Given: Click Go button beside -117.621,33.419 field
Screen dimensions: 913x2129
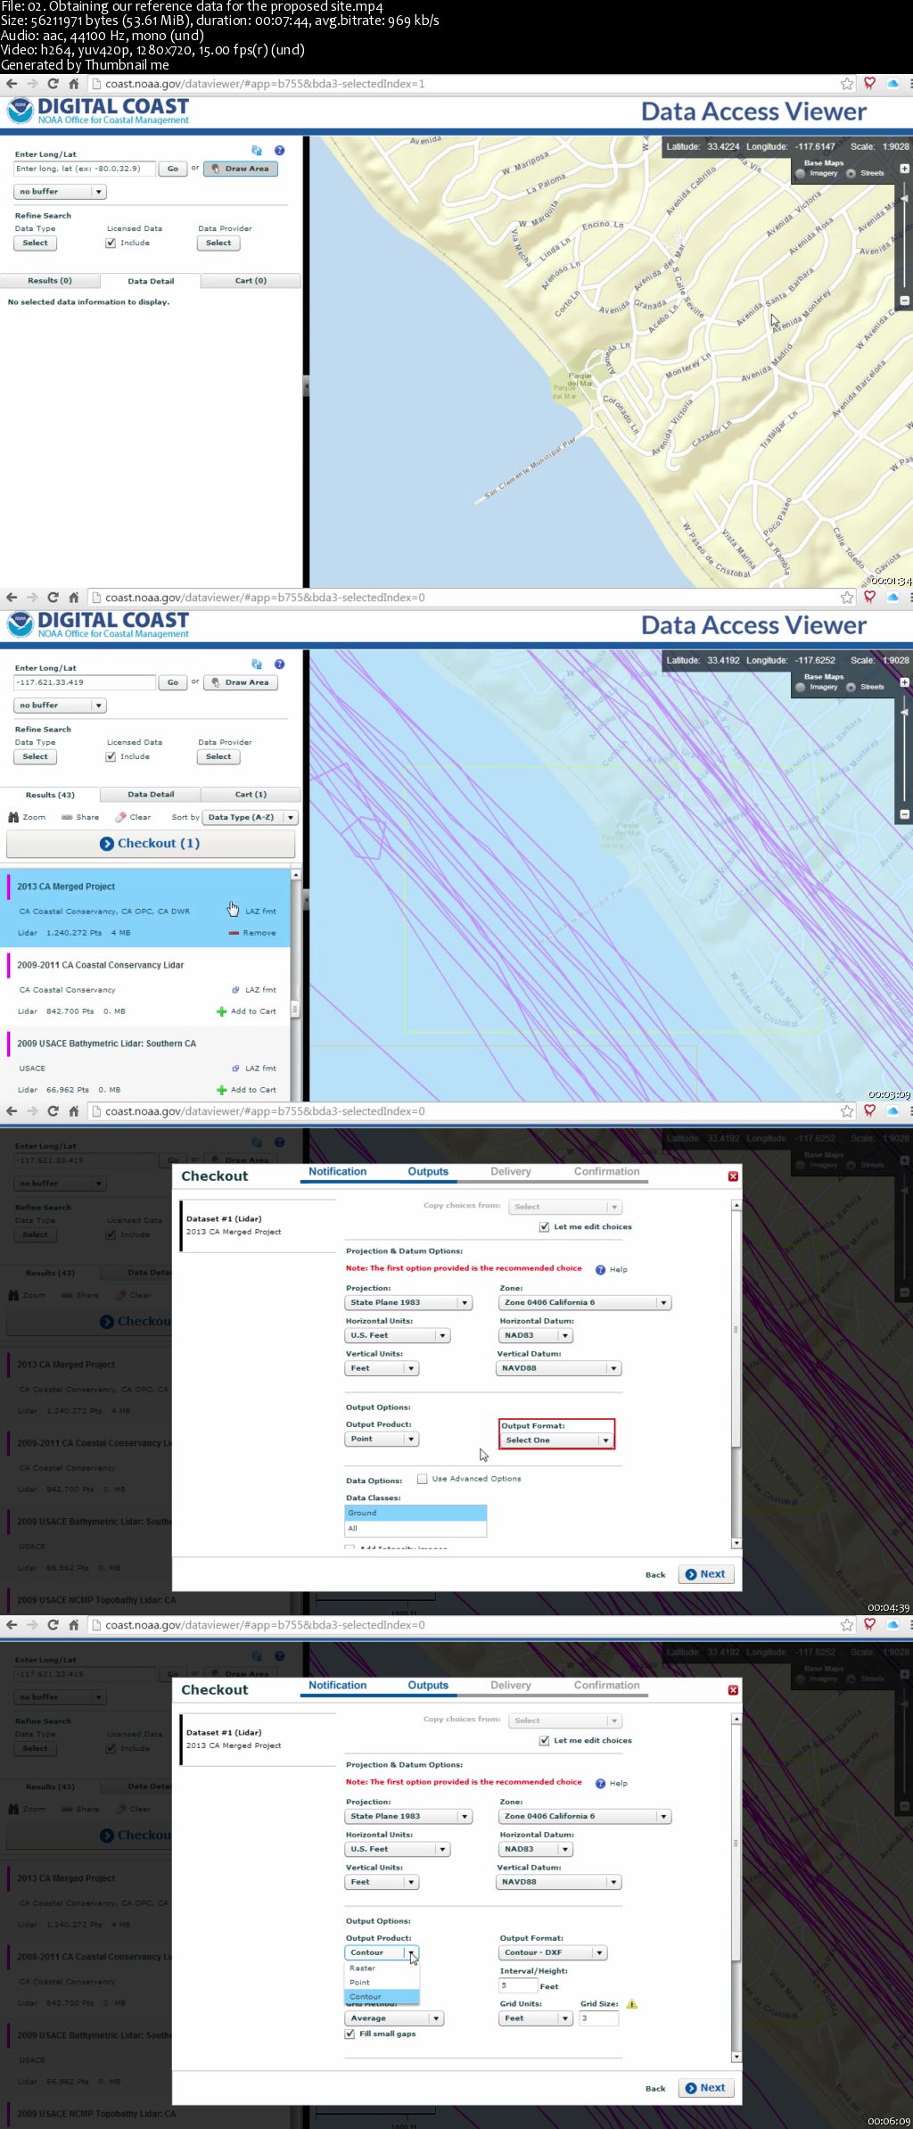Looking at the screenshot, I should [x=172, y=682].
